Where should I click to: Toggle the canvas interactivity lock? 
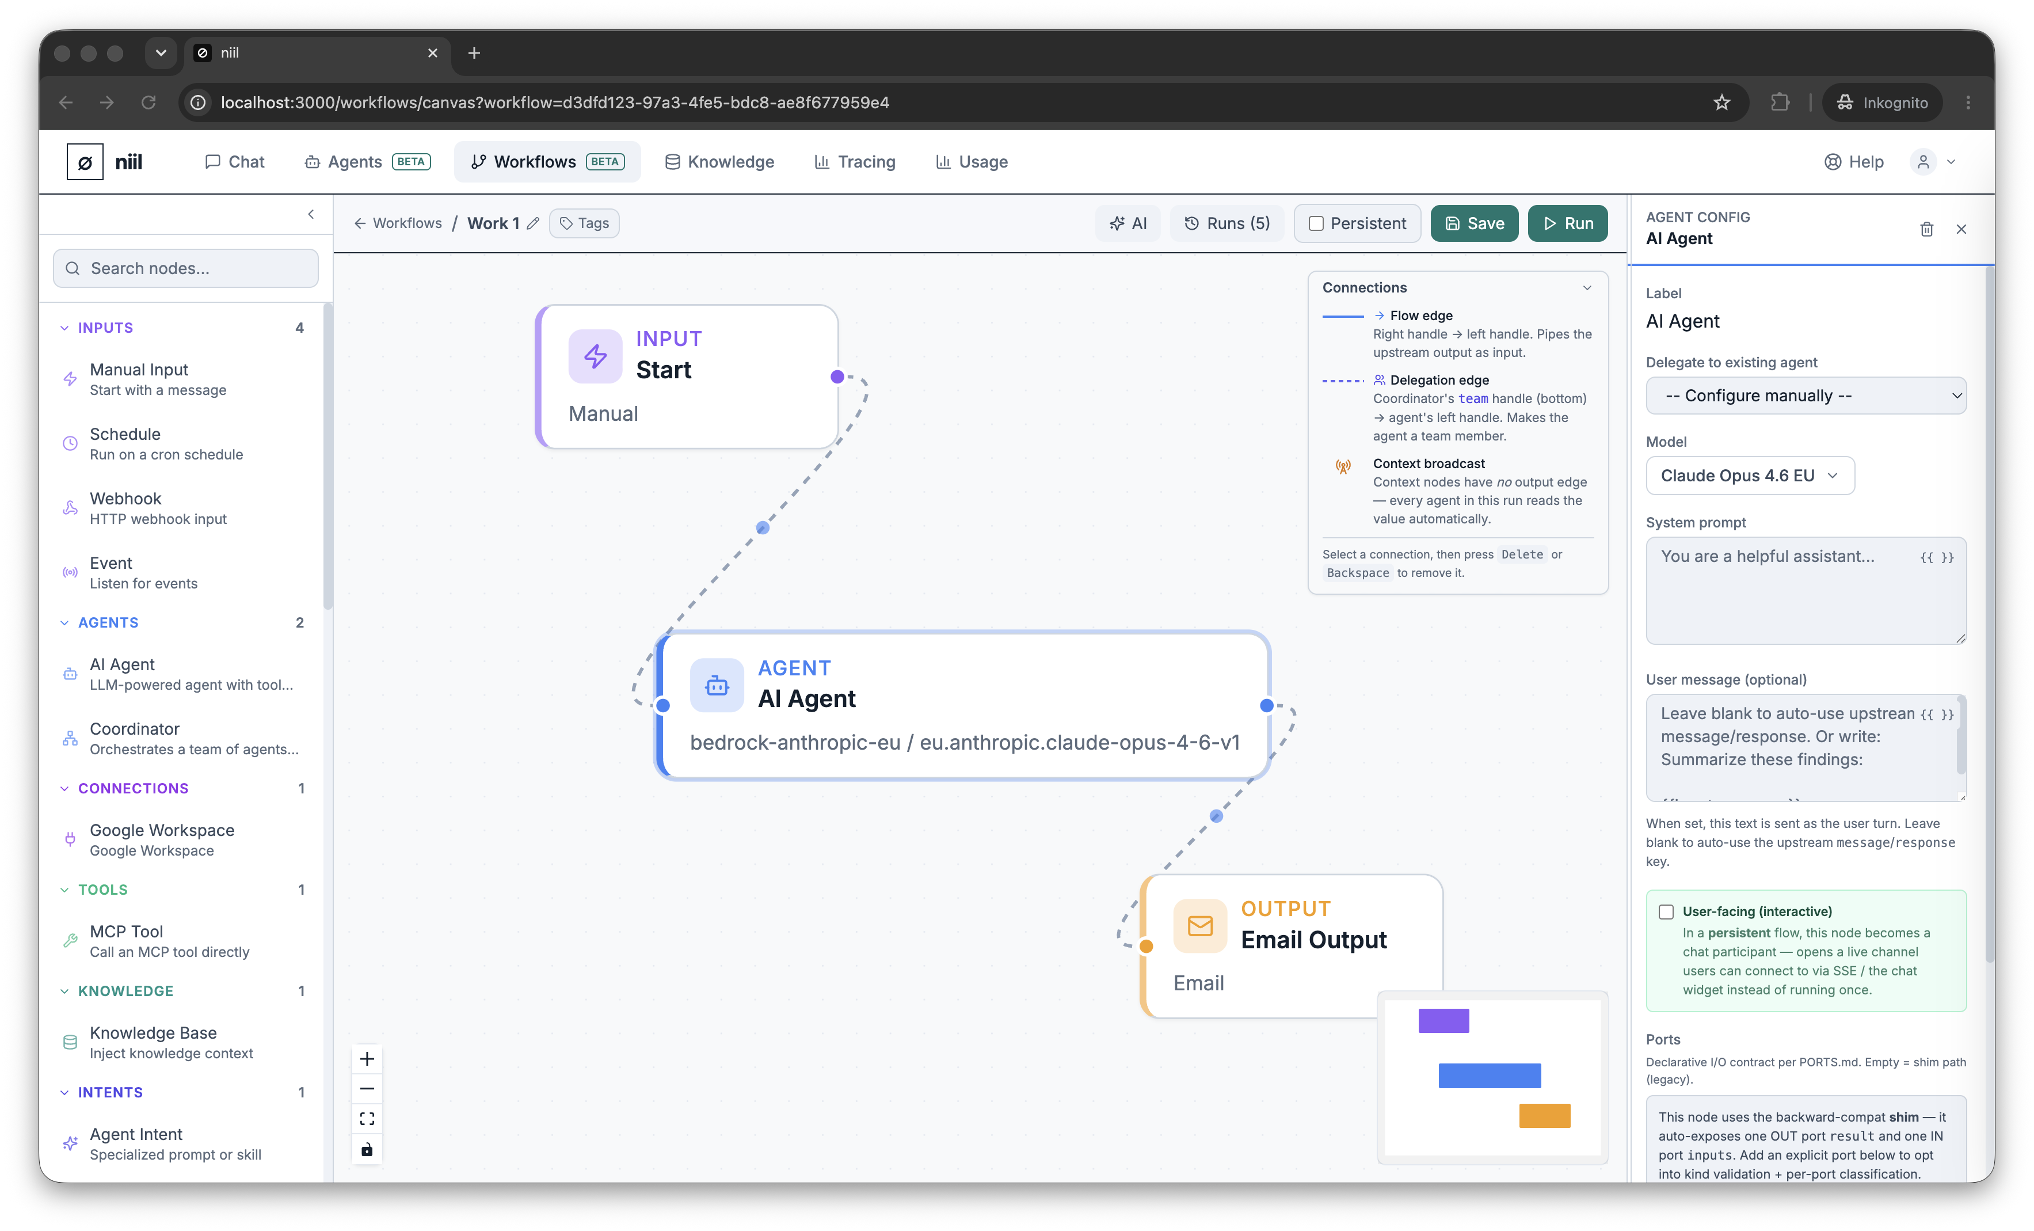(x=367, y=1149)
